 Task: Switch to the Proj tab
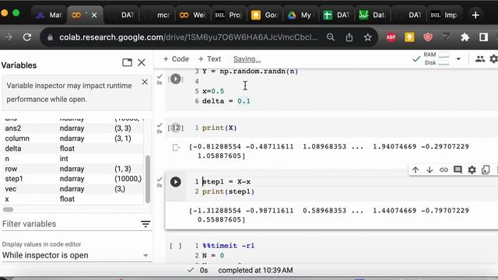point(228,15)
